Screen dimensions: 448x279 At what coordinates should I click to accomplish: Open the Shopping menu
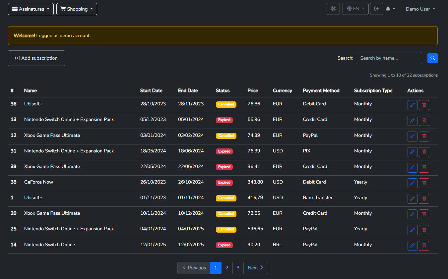77,9
